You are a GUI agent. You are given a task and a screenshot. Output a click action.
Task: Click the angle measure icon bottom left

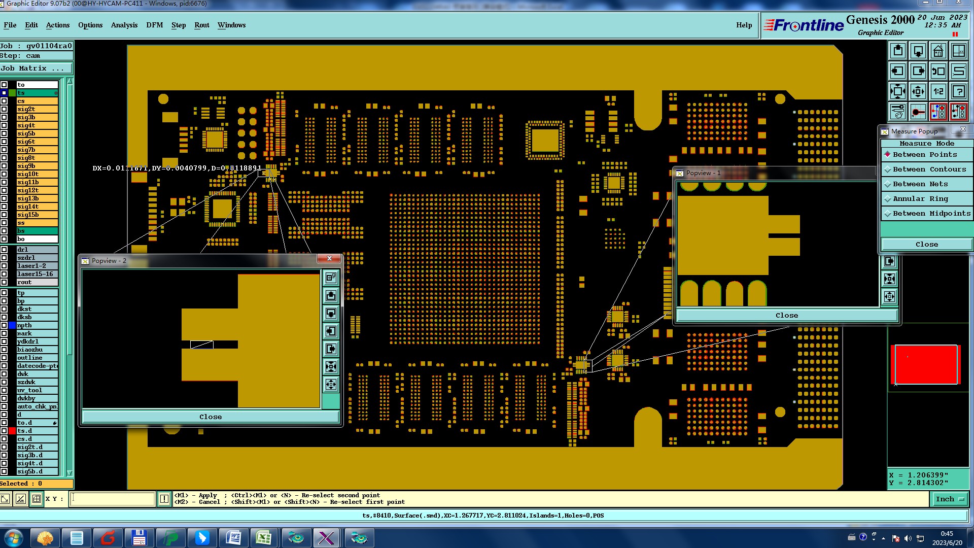[x=20, y=499]
